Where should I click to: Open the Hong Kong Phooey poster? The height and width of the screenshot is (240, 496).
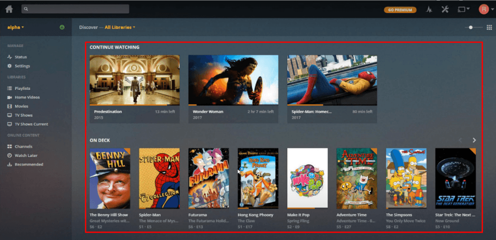pyautogui.click(x=258, y=179)
